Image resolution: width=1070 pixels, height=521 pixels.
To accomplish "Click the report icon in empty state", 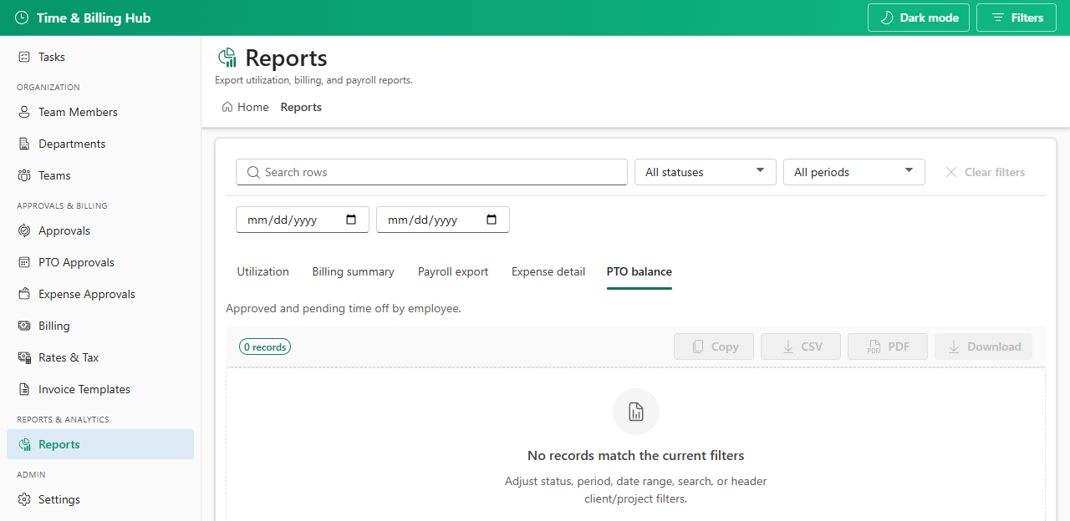I will point(636,412).
